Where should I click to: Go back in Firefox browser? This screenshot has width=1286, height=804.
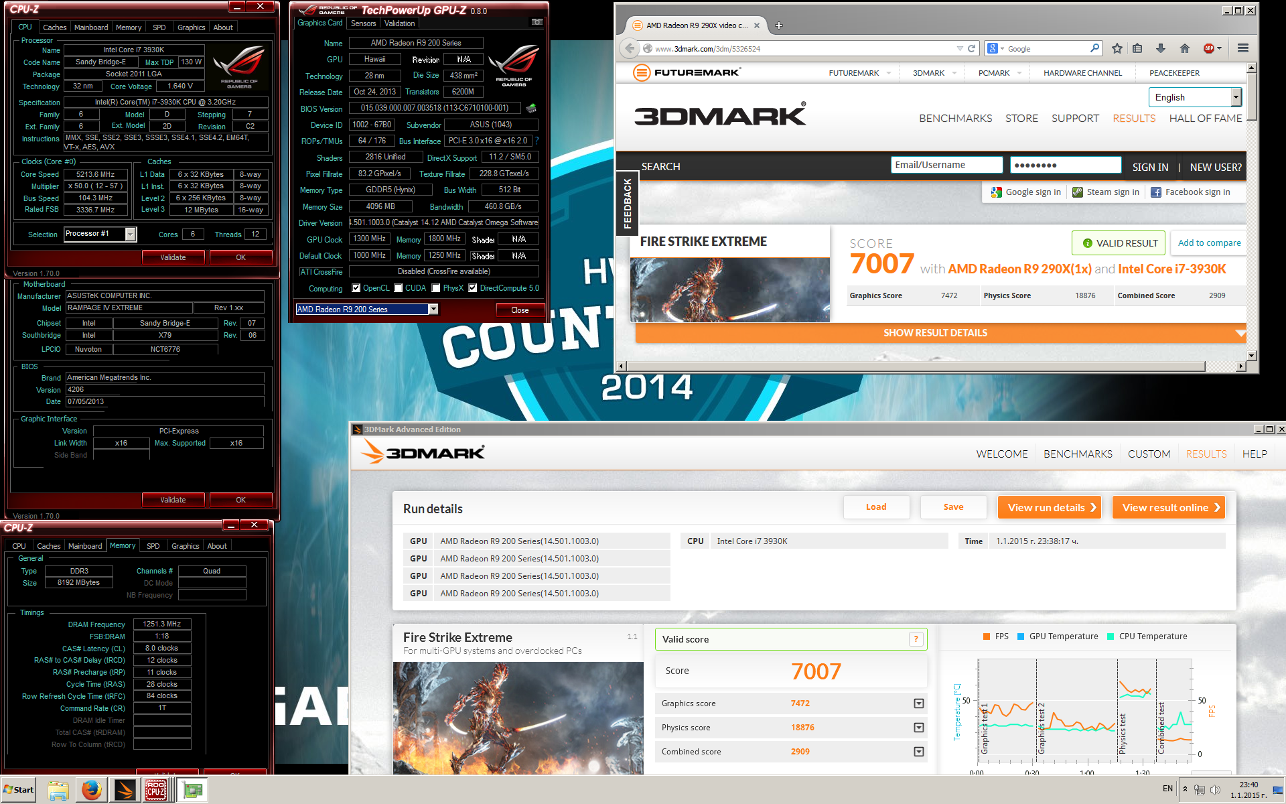click(x=629, y=48)
